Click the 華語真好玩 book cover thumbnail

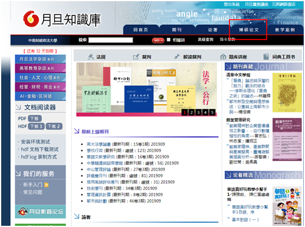coord(287,206)
